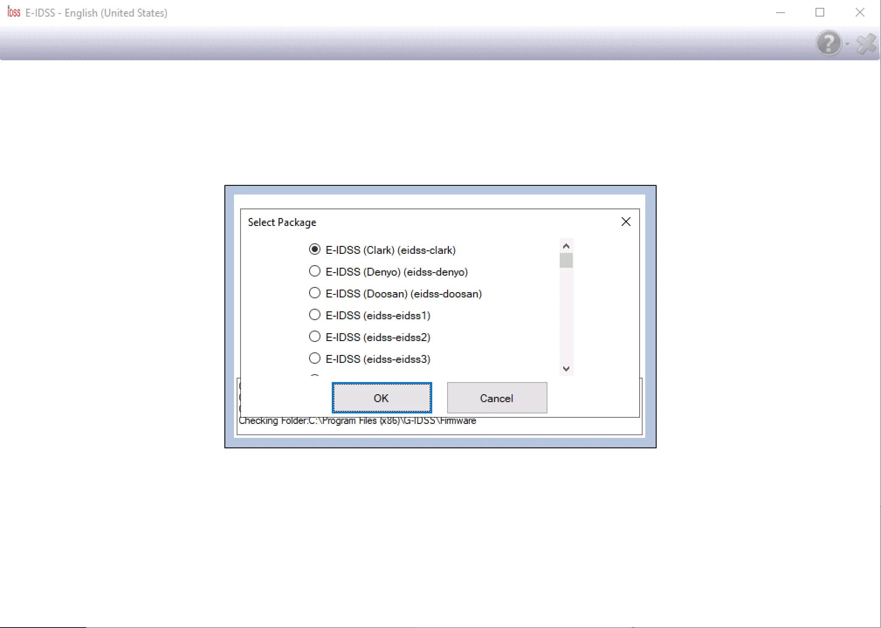
Task: Click the package list scroll down arrow
Action: point(566,369)
